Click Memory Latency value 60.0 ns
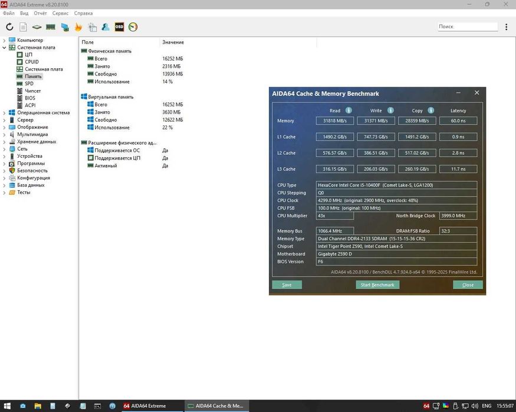The width and height of the screenshot is (516, 412). coord(458,121)
